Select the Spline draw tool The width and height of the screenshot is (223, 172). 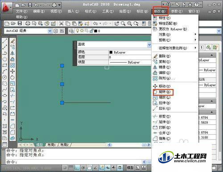pyautogui.click(x=5, y=89)
